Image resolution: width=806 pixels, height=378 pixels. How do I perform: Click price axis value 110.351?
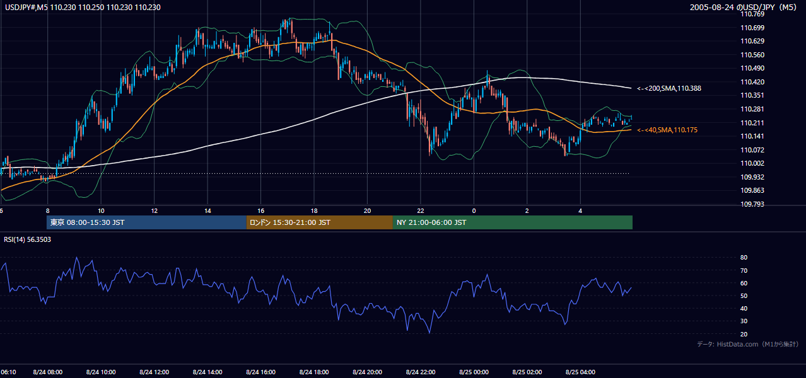(752, 95)
